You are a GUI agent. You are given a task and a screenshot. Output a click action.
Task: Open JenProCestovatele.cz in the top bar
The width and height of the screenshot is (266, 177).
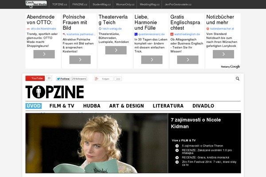tap(178, 4)
